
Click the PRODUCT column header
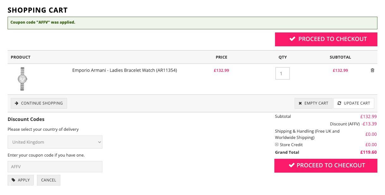click(21, 57)
